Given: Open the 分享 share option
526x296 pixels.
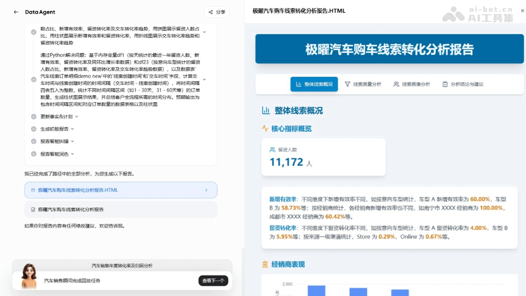Looking at the screenshot, I should [x=217, y=12].
